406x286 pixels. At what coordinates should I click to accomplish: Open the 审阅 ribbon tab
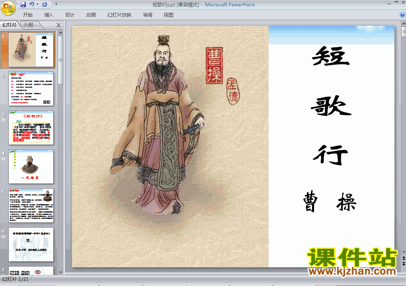pos(148,15)
